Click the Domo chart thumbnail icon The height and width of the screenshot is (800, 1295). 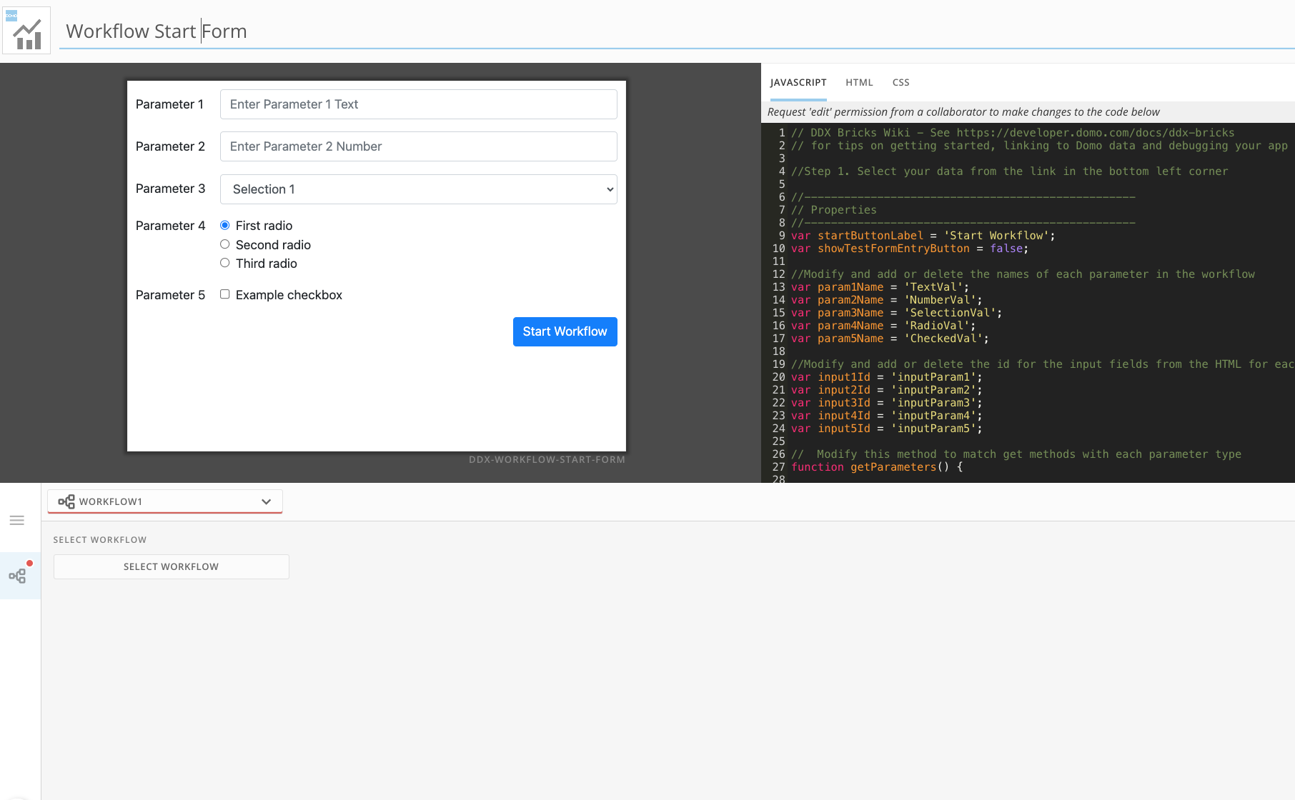[26, 29]
